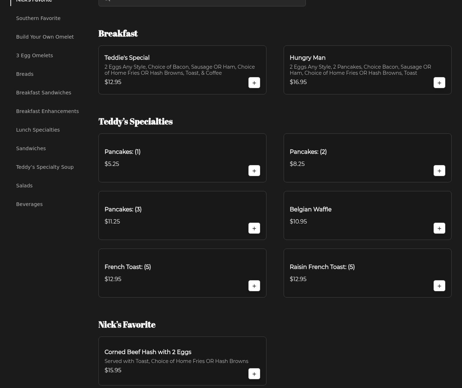Add Teddie's Special to the order
The width and height of the screenshot is (462, 388).
[x=254, y=83]
